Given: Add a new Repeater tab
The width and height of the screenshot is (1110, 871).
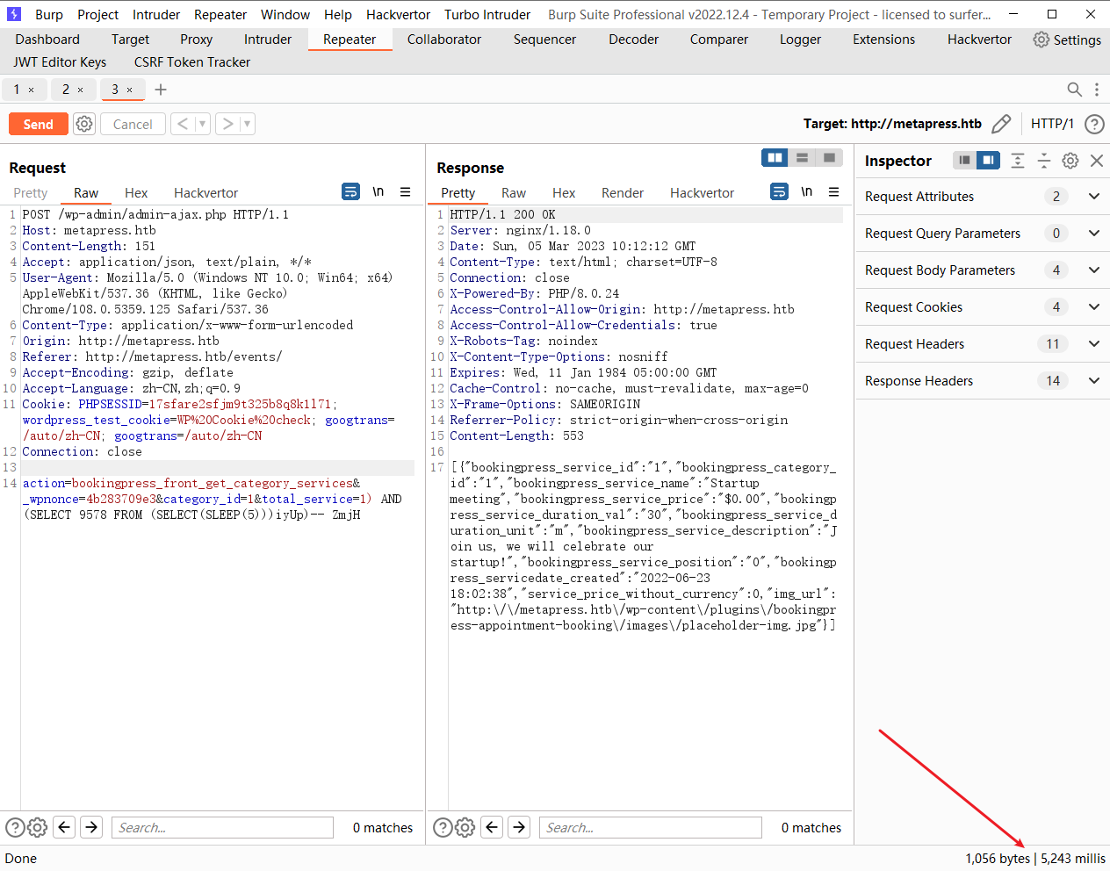Looking at the screenshot, I should click(161, 90).
